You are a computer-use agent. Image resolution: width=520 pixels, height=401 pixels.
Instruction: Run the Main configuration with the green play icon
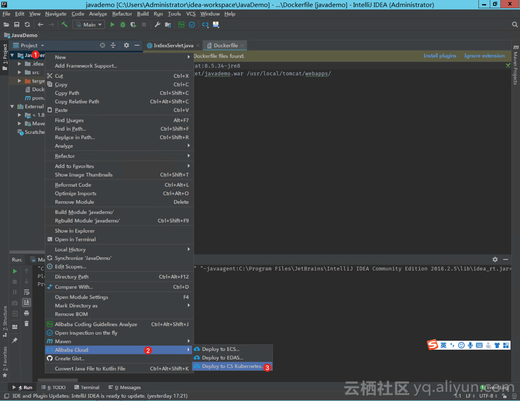click(112, 25)
